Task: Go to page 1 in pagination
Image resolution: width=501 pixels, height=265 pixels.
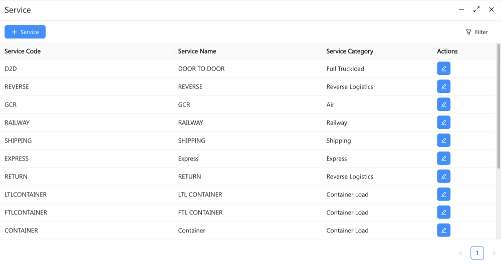Action: click(477, 253)
